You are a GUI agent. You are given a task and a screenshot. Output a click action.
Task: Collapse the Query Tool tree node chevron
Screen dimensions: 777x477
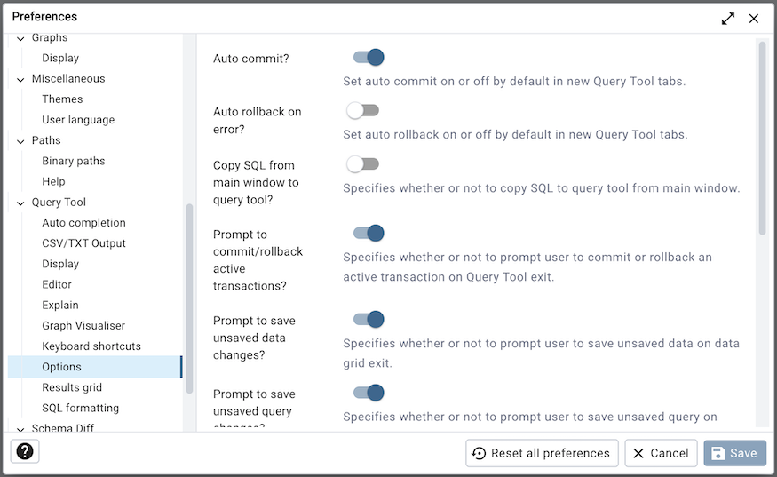click(20, 203)
